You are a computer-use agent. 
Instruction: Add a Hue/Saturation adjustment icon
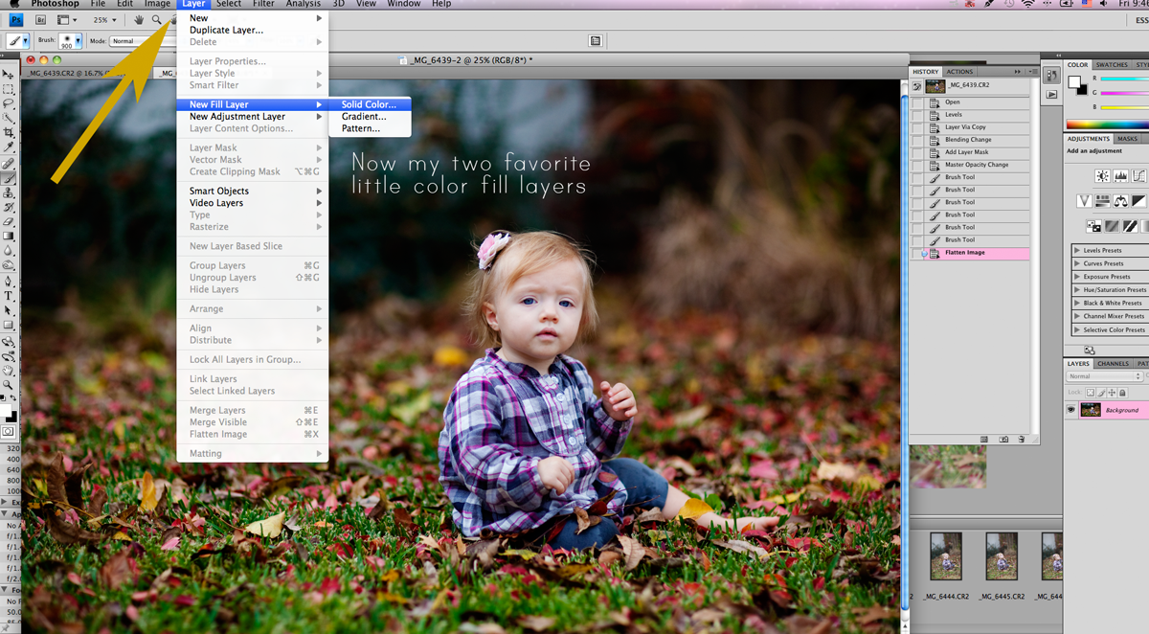1102,201
